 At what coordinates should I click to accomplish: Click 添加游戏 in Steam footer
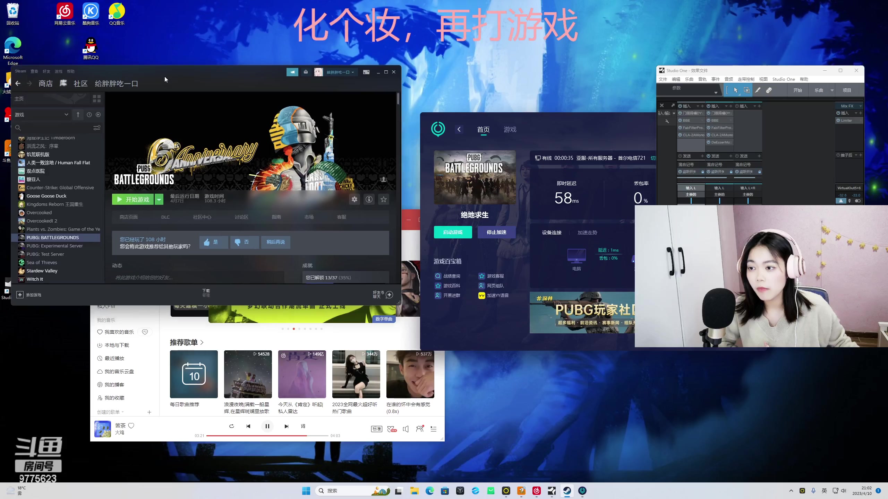[29, 295]
